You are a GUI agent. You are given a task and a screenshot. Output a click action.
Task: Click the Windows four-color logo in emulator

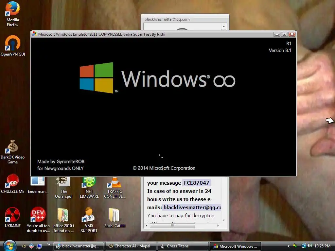pos(97,78)
